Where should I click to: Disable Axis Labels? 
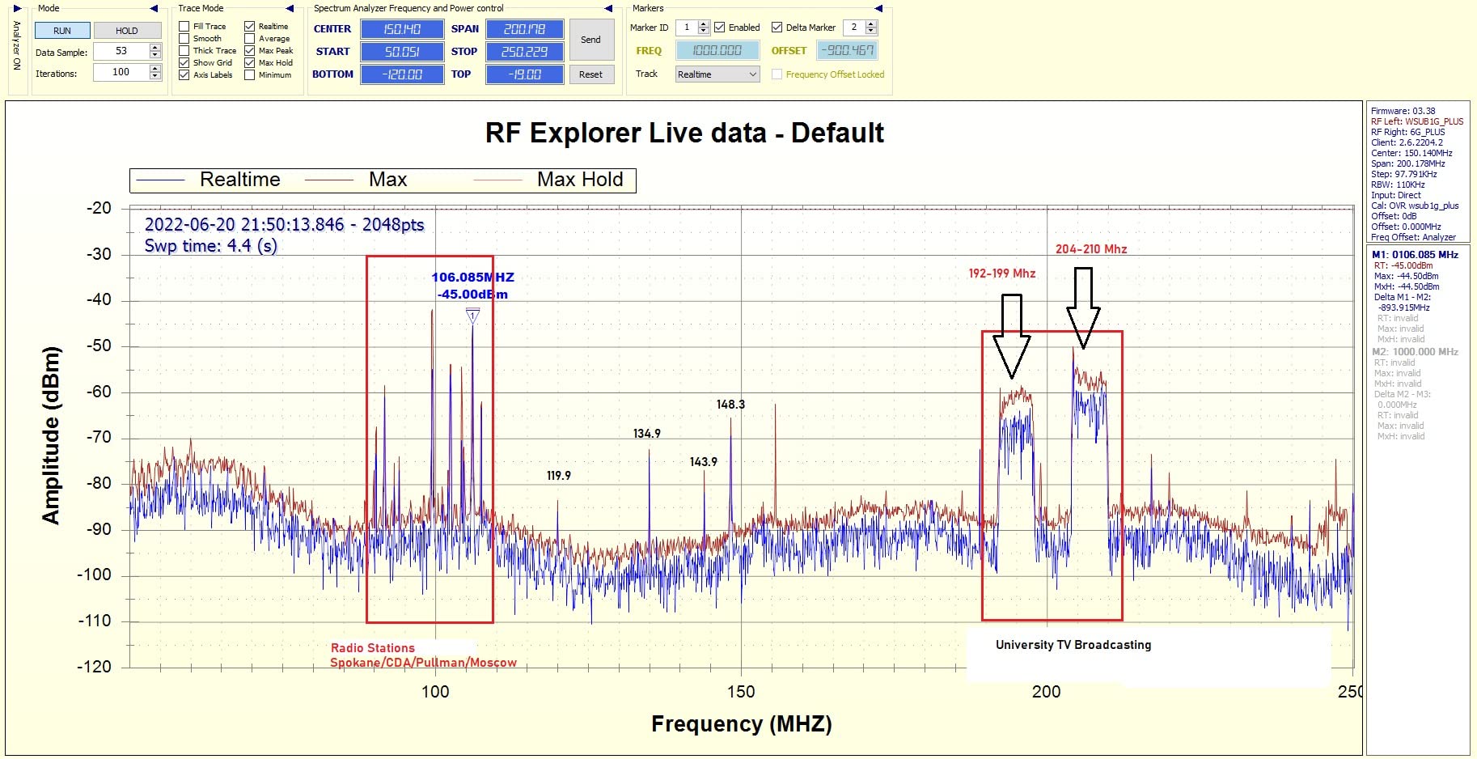pyautogui.click(x=184, y=74)
